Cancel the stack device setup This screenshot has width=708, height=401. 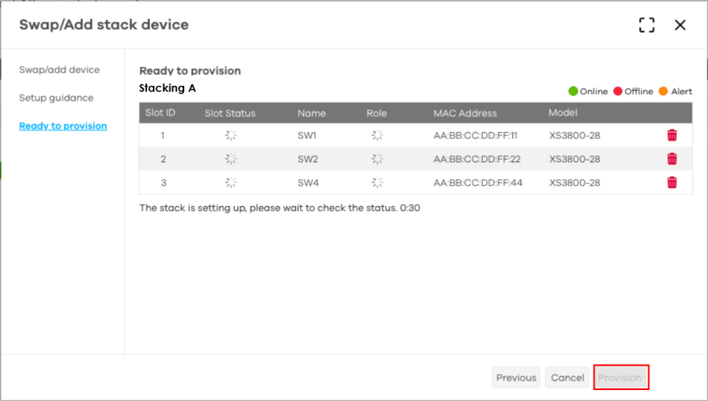pos(568,377)
